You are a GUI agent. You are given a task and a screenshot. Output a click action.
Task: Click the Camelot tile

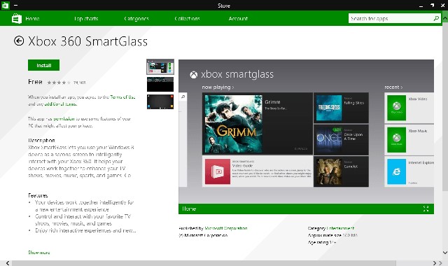click(341, 171)
